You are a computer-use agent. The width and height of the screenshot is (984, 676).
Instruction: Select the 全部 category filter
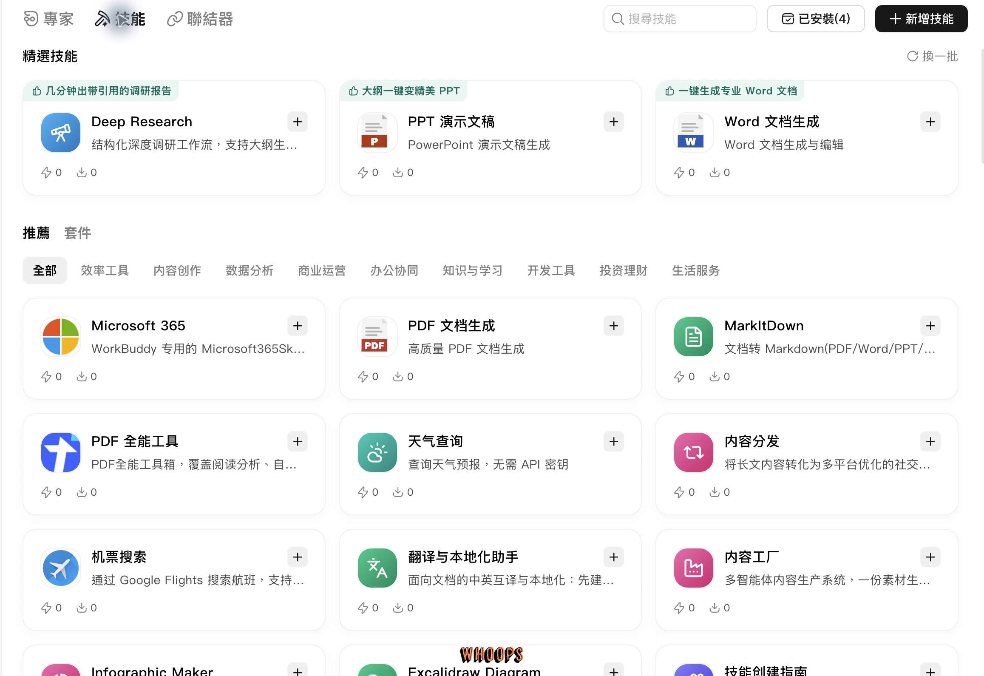click(x=45, y=270)
